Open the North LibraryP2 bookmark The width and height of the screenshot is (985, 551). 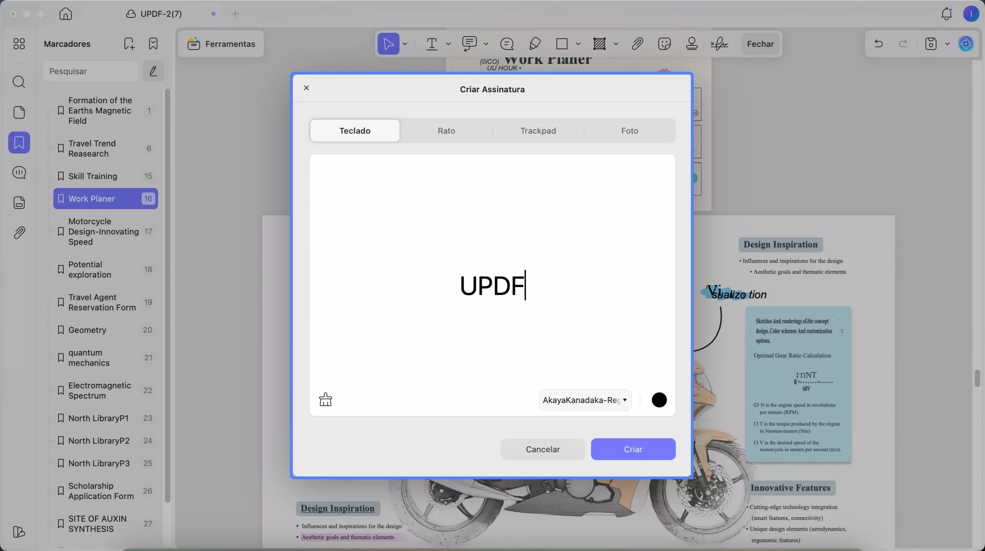click(105, 441)
